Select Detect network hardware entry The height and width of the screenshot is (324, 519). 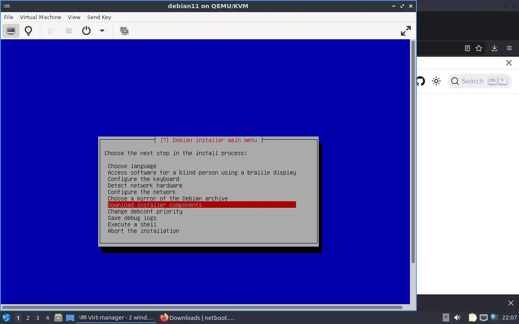(145, 185)
